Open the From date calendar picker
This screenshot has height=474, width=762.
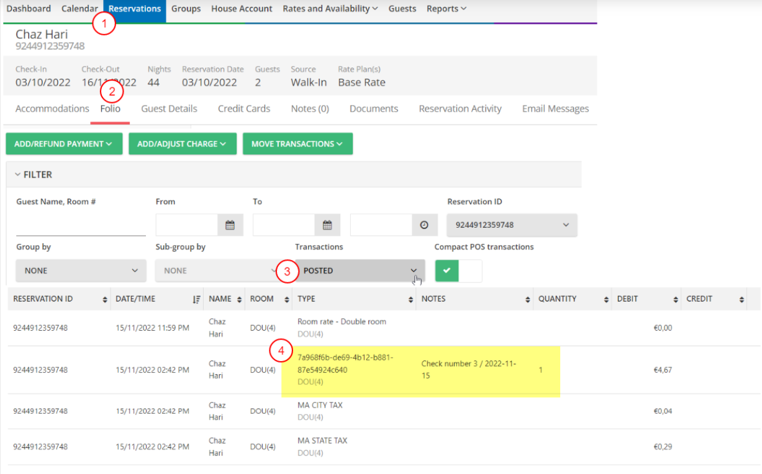click(x=230, y=225)
